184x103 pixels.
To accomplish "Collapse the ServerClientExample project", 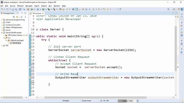I will [x=1, y=33].
